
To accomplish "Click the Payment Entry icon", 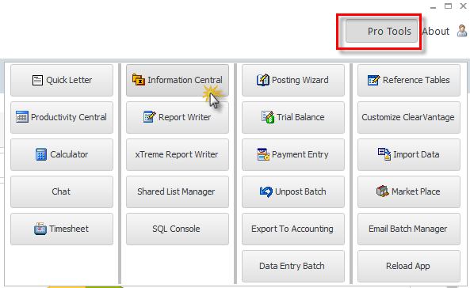I will click(x=263, y=154).
